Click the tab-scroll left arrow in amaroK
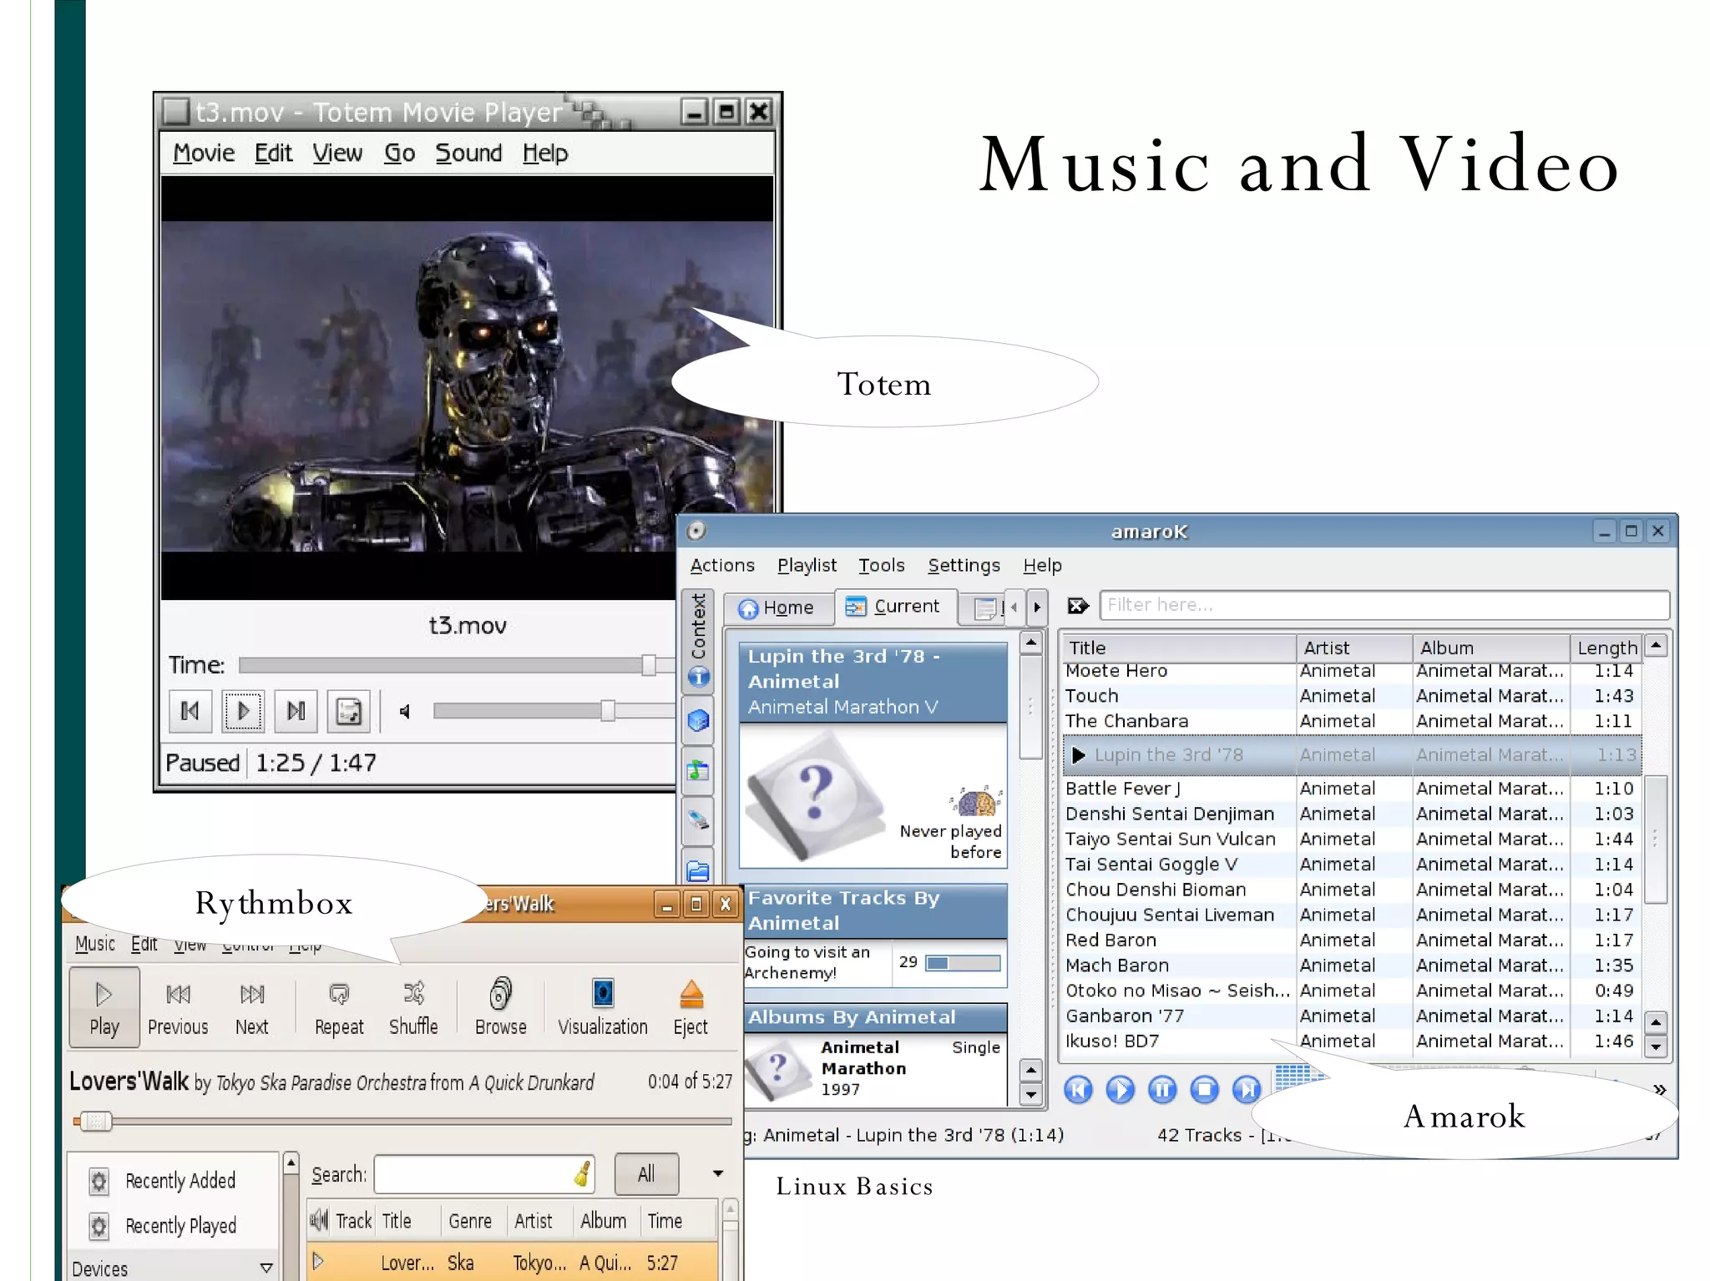 click(x=1014, y=608)
